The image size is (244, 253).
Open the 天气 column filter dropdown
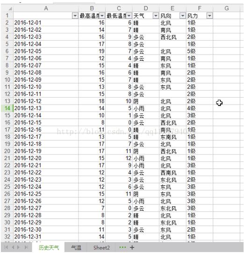pyautogui.click(x=156, y=16)
